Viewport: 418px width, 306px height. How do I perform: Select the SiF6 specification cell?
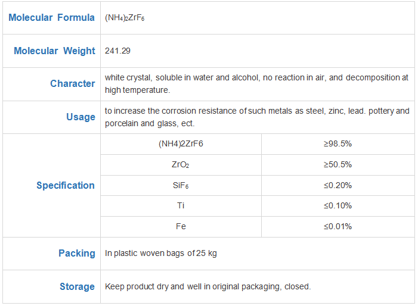[181, 185]
